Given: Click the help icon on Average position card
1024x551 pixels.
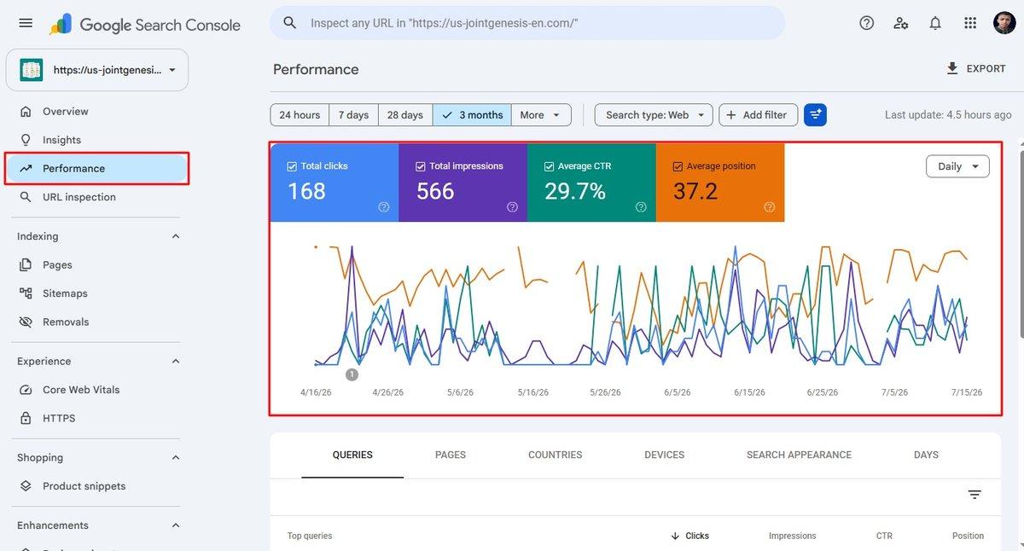Looking at the screenshot, I should 769,206.
